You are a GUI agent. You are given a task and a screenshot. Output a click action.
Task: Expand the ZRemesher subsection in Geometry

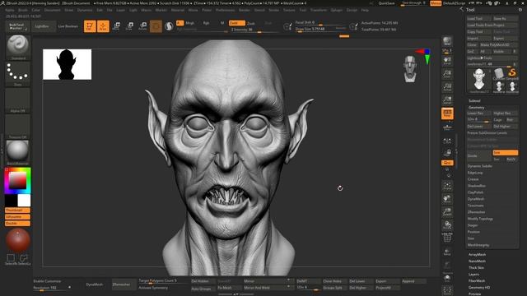pos(476,212)
